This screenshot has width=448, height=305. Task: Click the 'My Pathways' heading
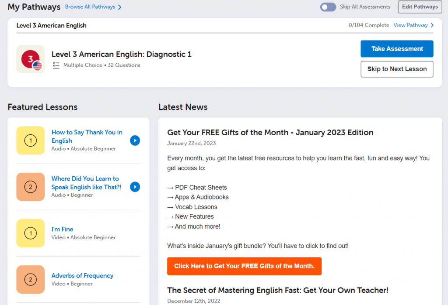coord(34,7)
